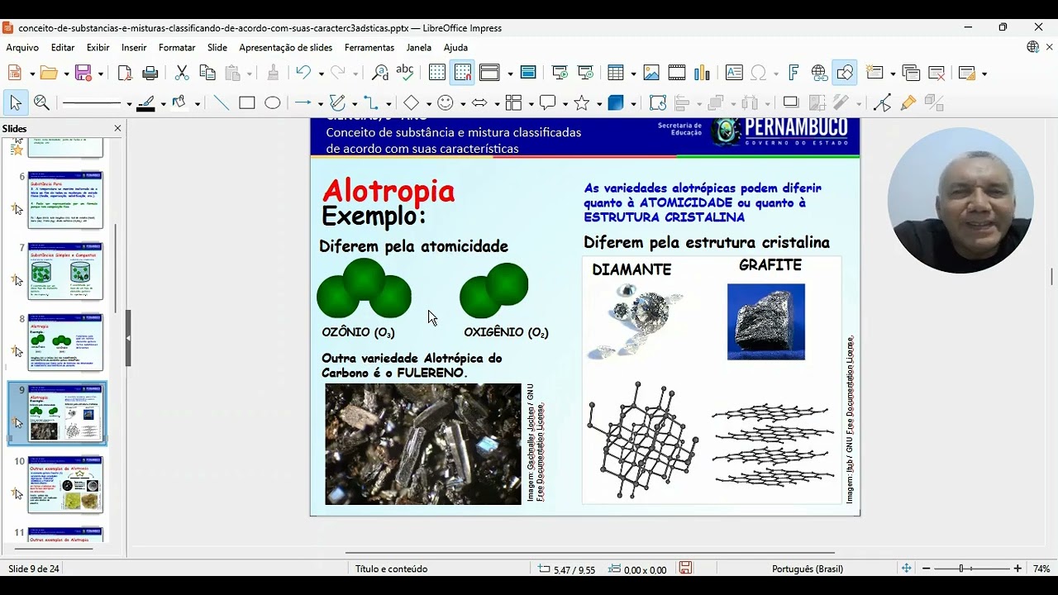Open the New Slide dropdown arrow
Viewport: 1058px width, 595px height.
pos(893,74)
